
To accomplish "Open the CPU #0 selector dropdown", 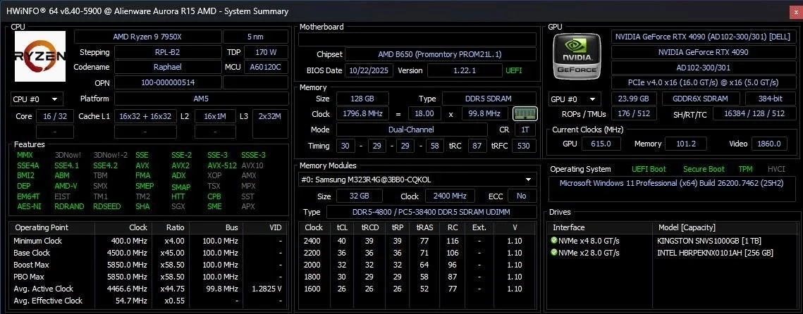I will click(37, 99).
